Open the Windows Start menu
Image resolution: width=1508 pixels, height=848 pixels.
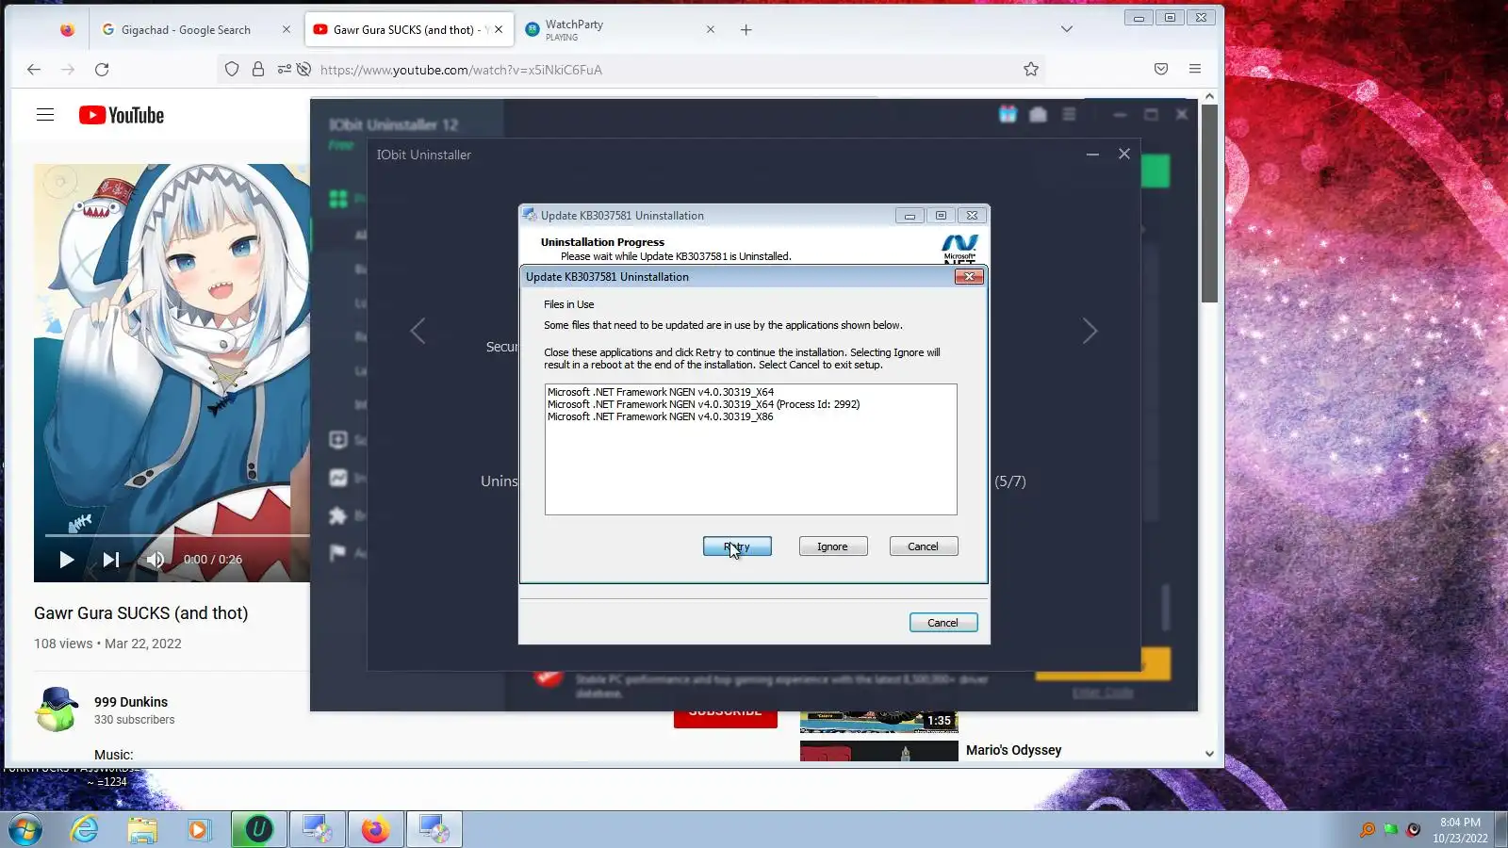[25, 830]
